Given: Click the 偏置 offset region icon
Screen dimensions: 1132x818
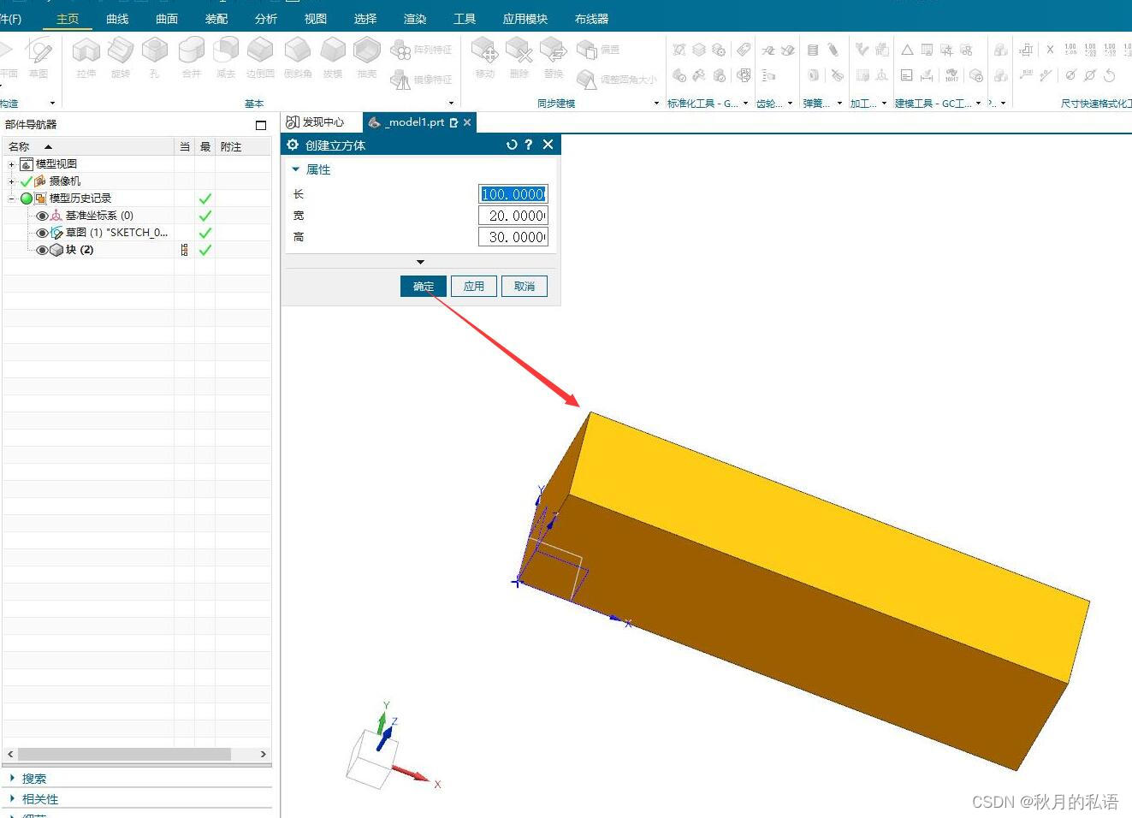Looking at the screenshot, I should (587, 50).
